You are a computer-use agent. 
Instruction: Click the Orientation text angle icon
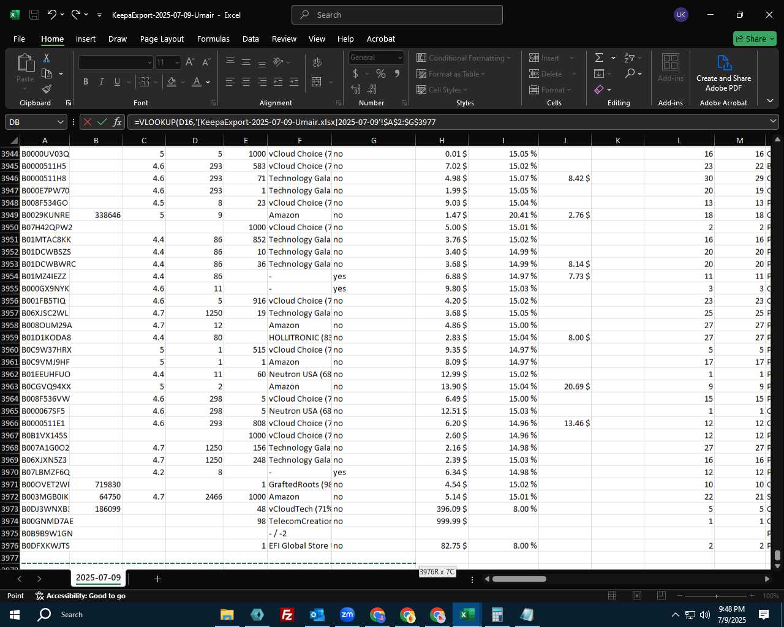click(279, 62)
